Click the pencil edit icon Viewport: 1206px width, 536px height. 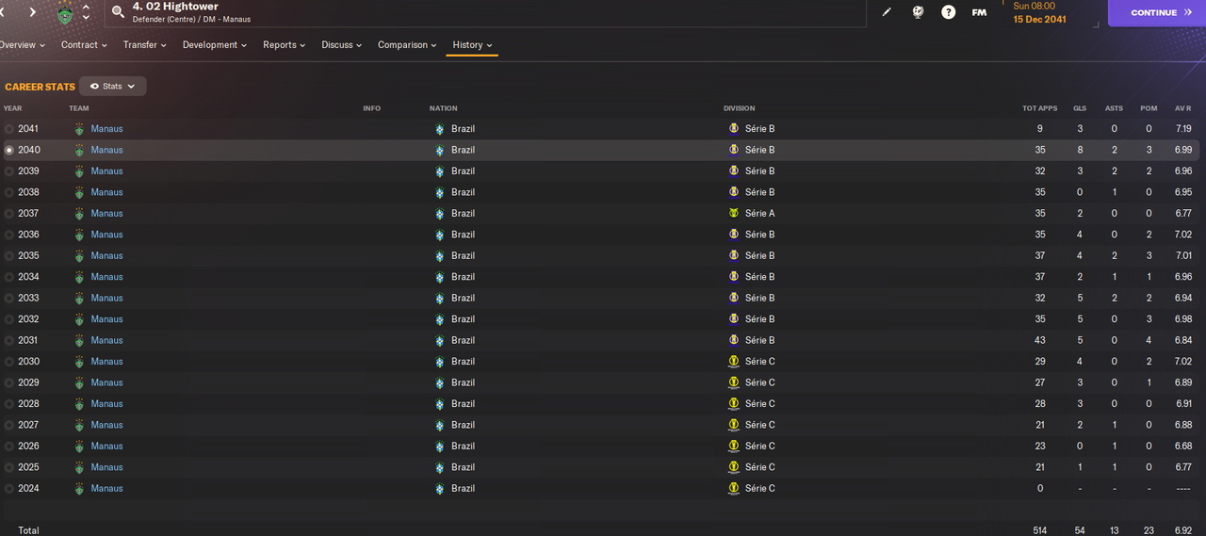coord(886,12)
